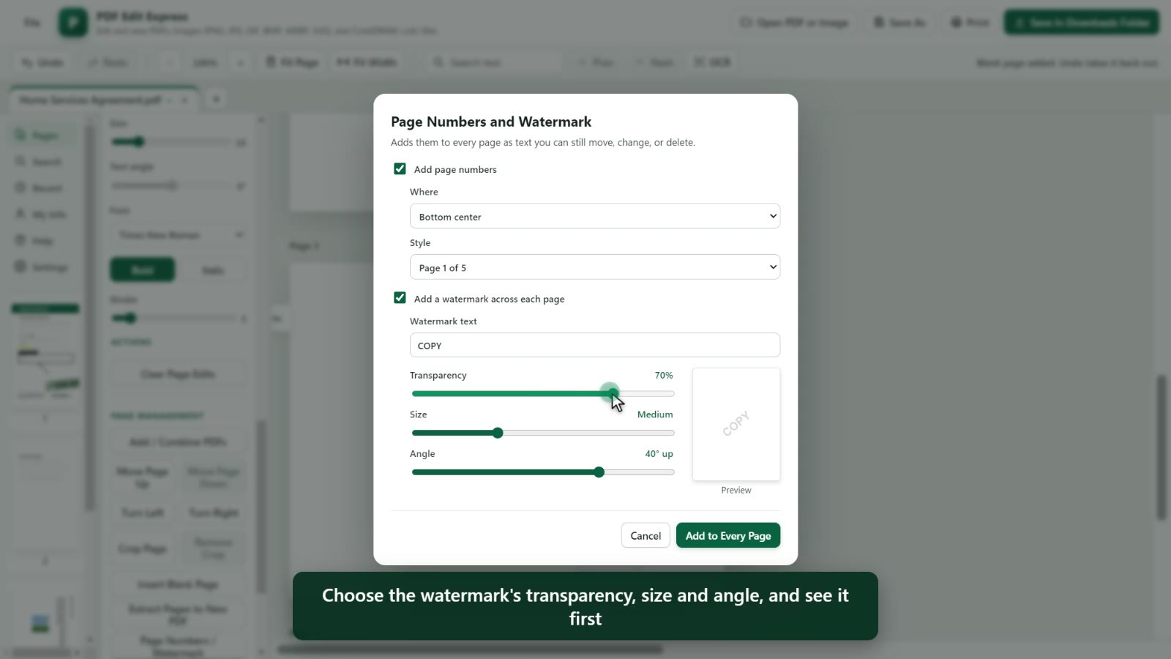
Task: Open Search in the left sidebar
Action: coord(45,162)
